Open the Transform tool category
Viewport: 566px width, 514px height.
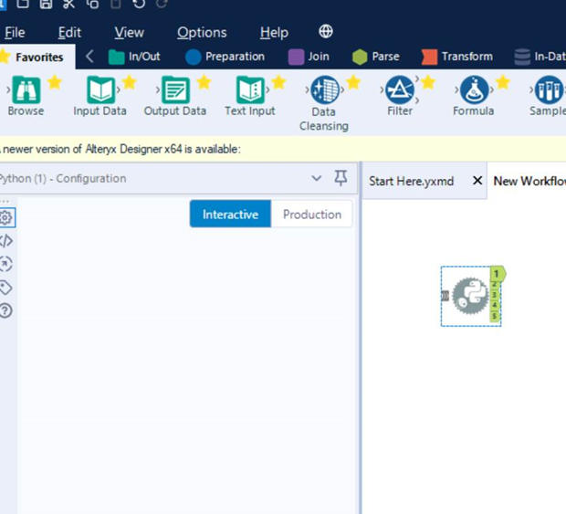pos(457,57)
